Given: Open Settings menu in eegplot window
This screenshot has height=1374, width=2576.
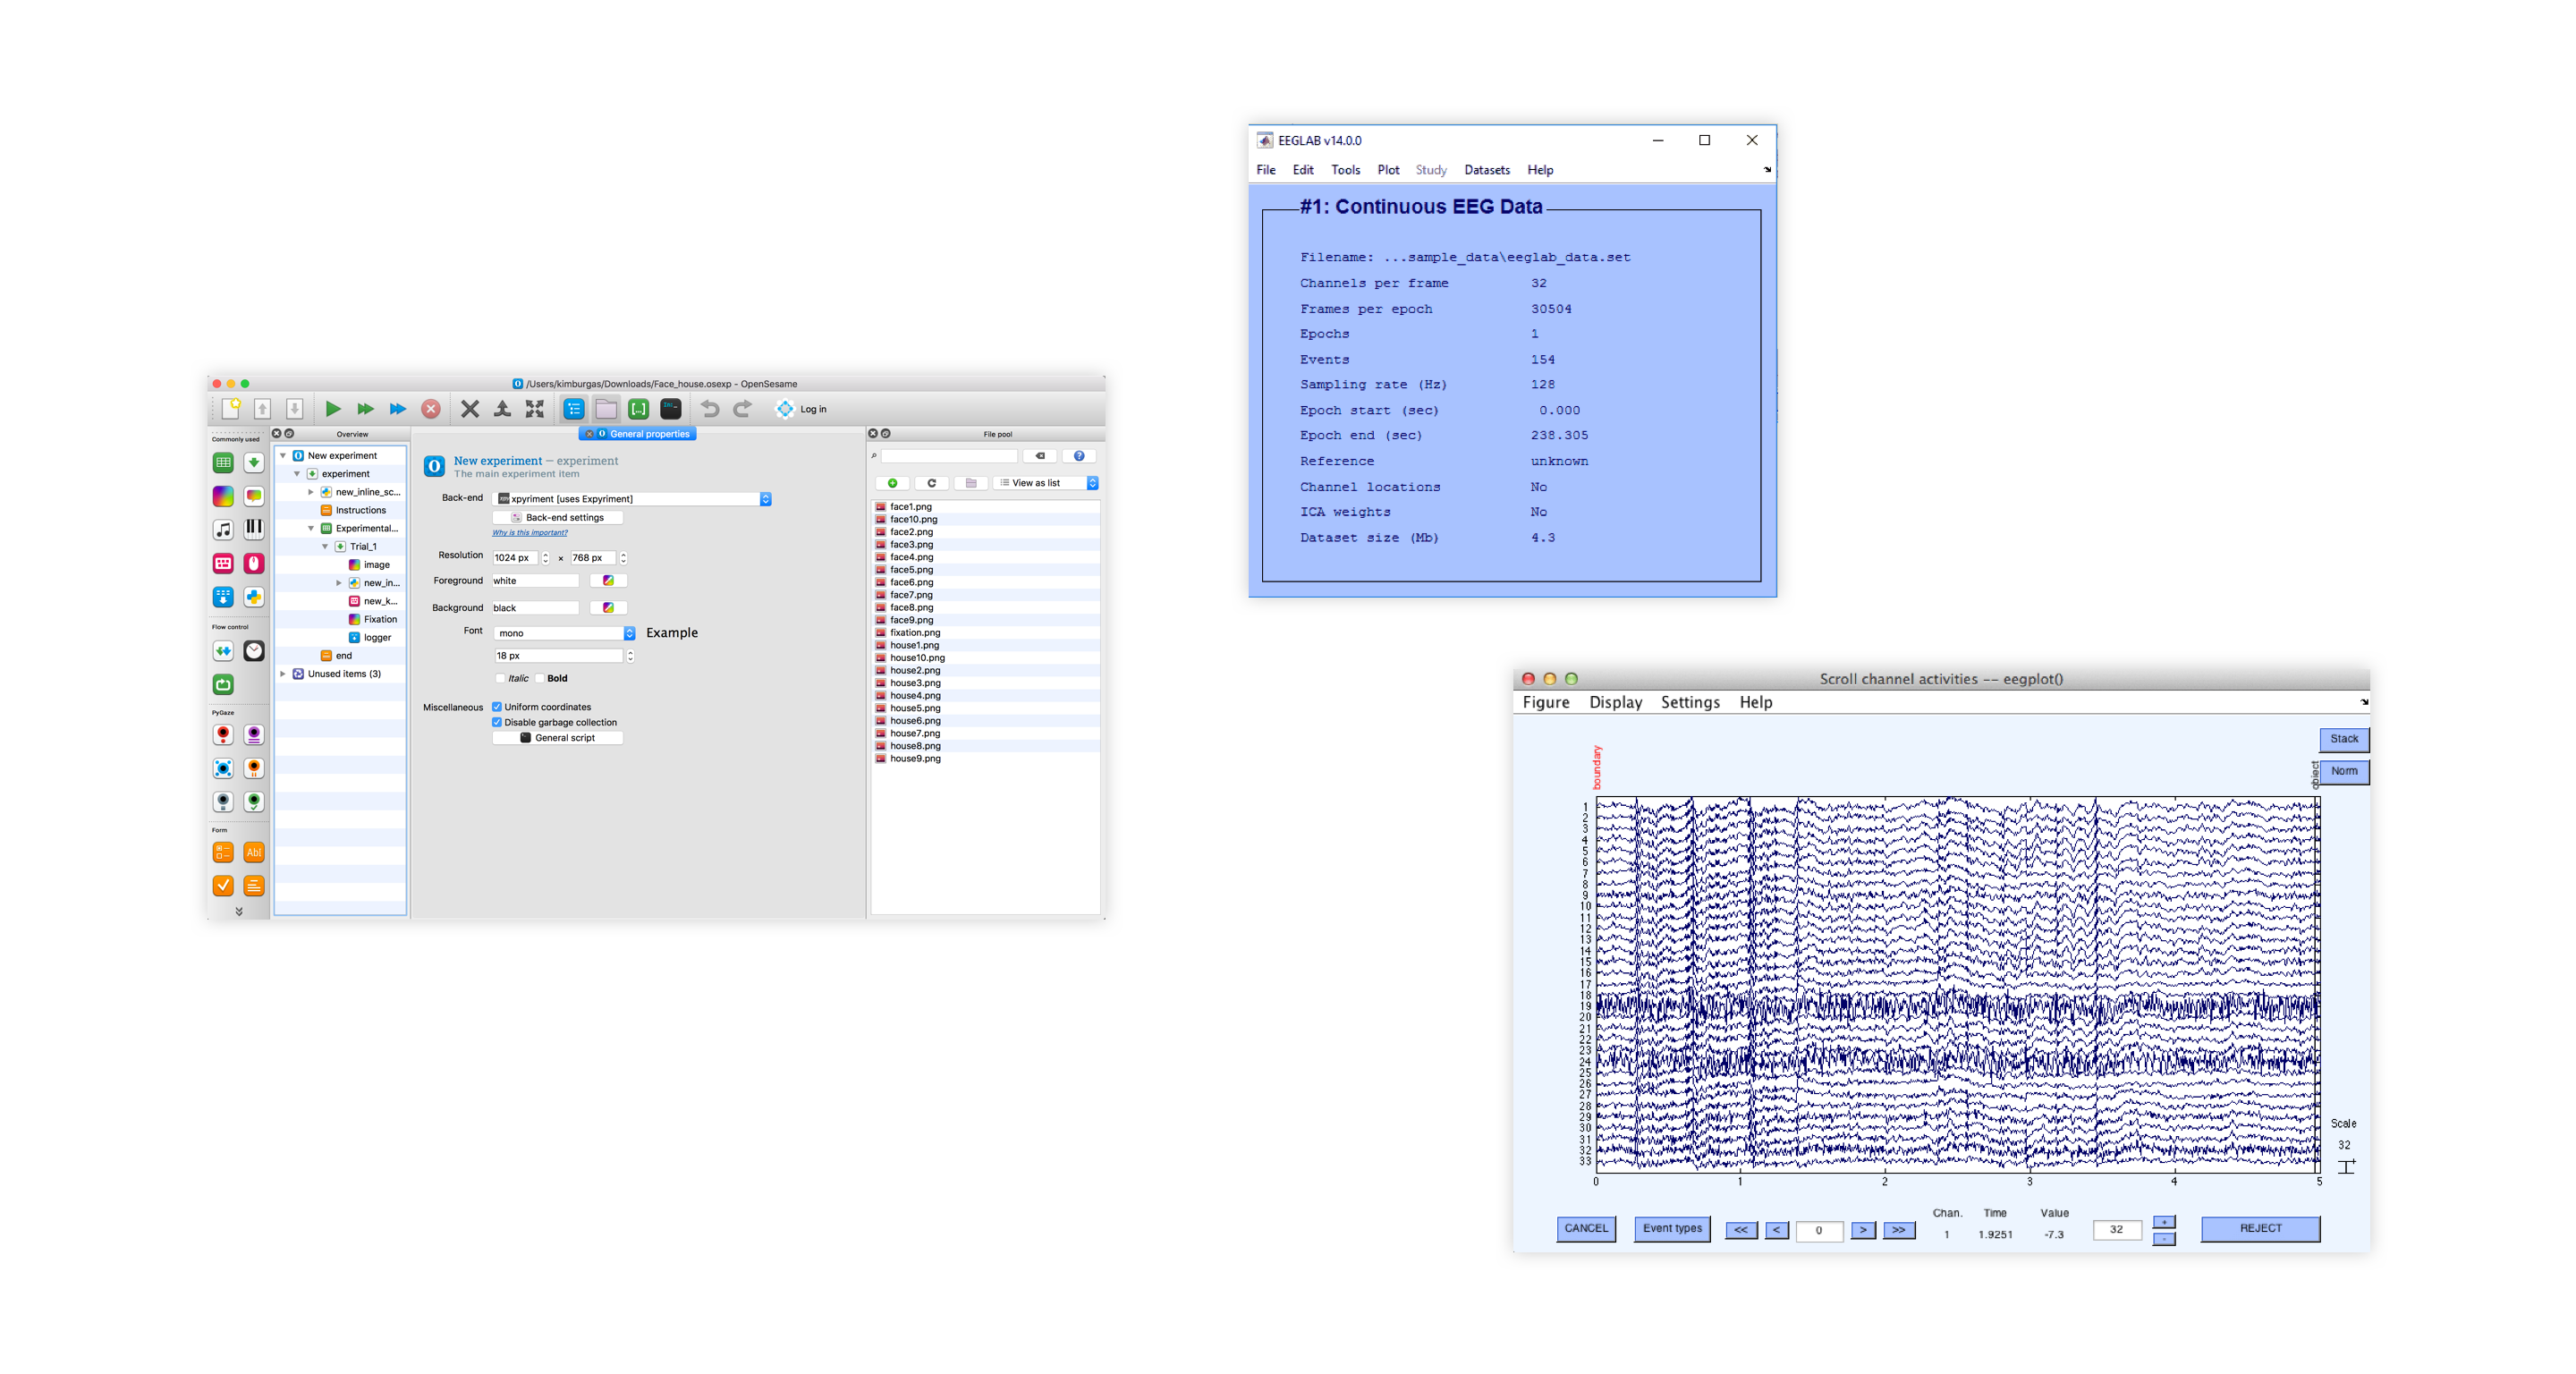Looking at the screenshot, I should click(1690, 702).
